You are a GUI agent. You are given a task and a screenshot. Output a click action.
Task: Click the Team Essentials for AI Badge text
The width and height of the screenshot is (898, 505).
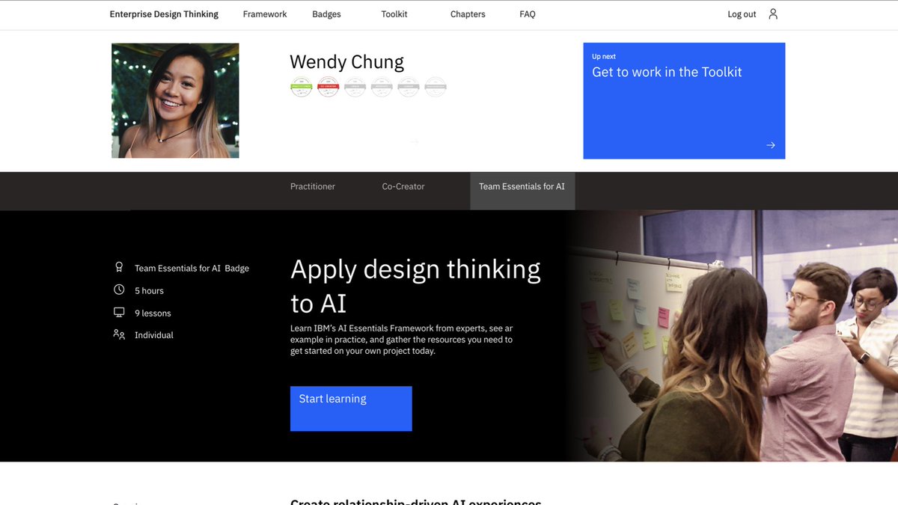point(192,268)
